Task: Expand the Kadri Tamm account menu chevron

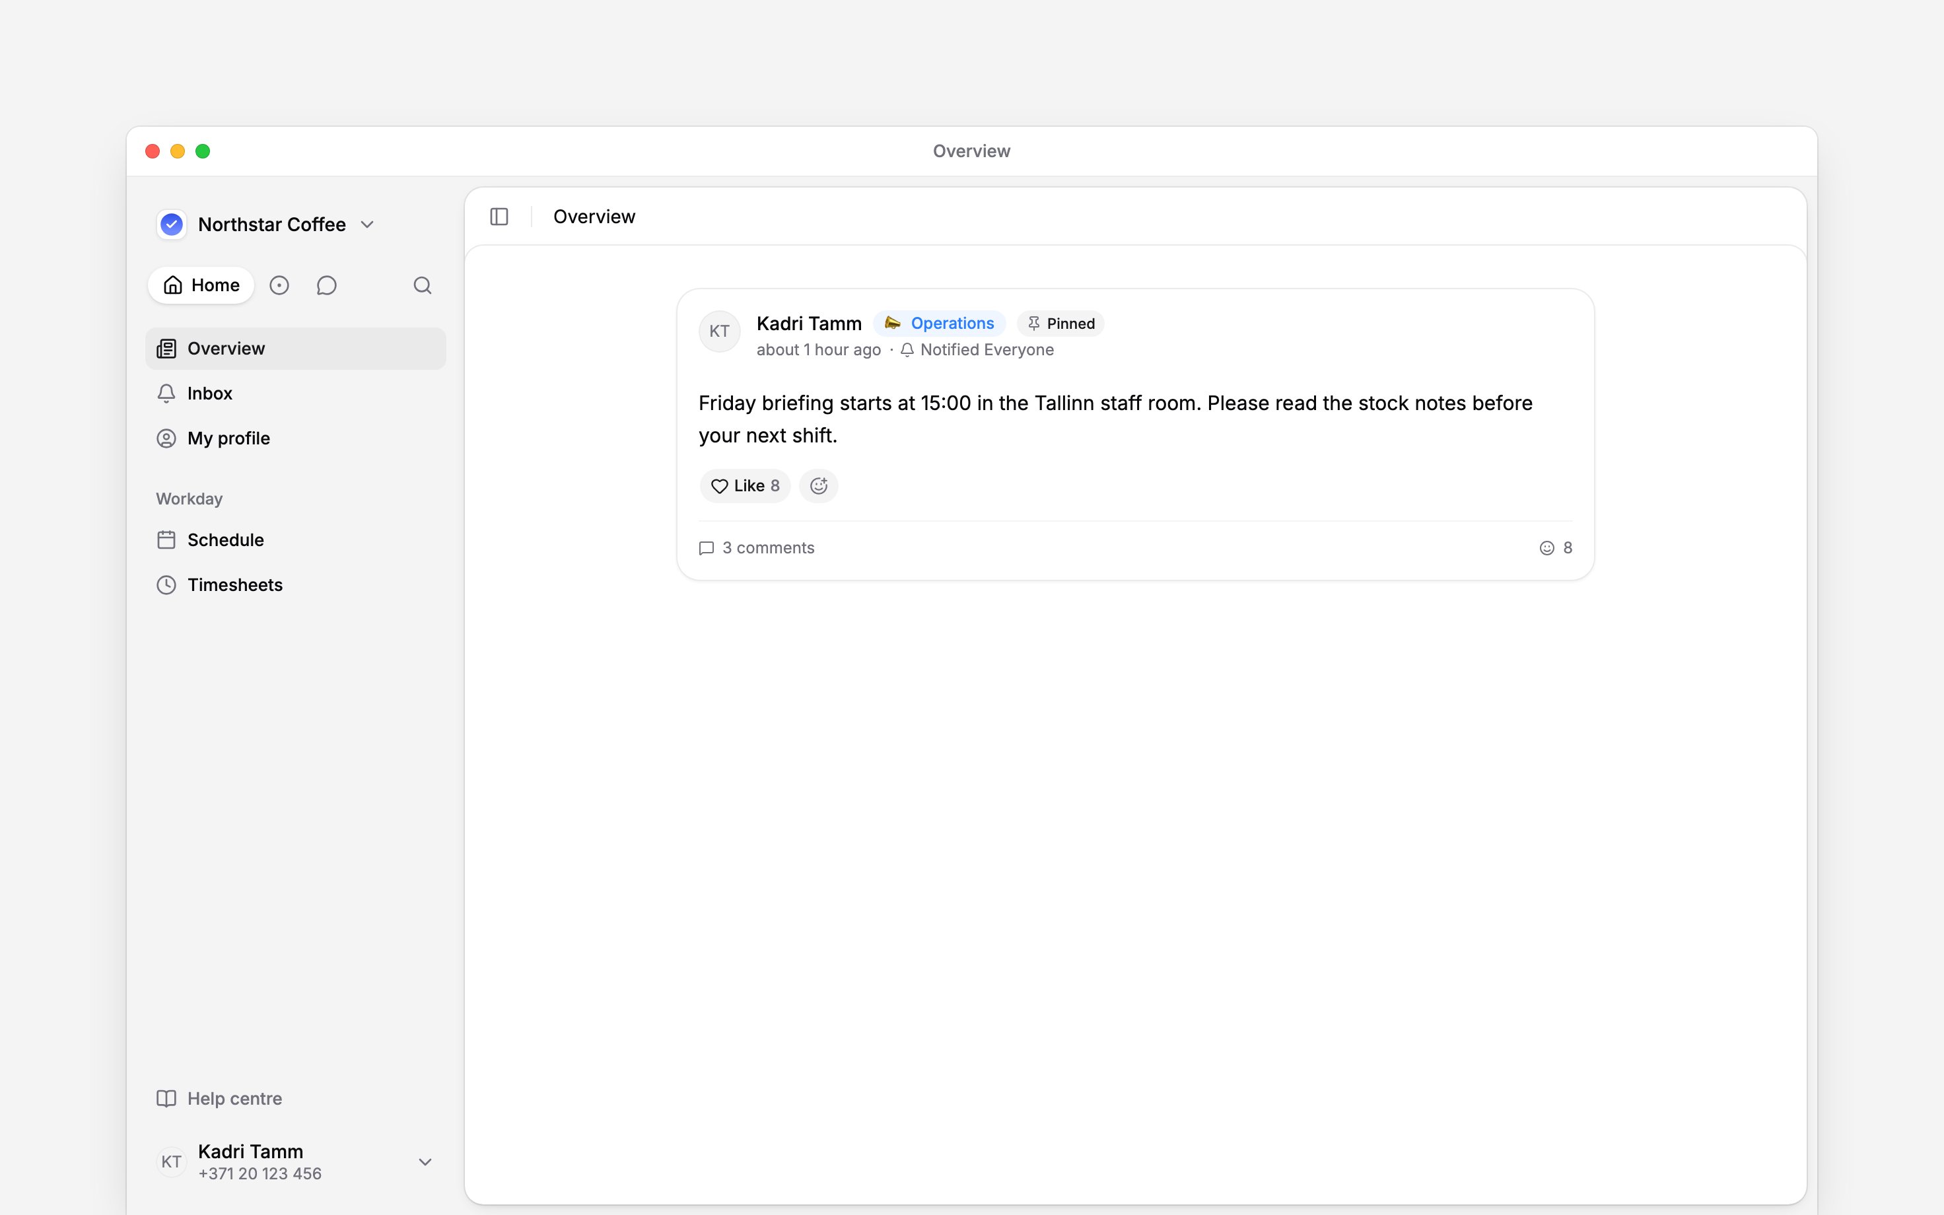Action: [x=425, y=1161]
